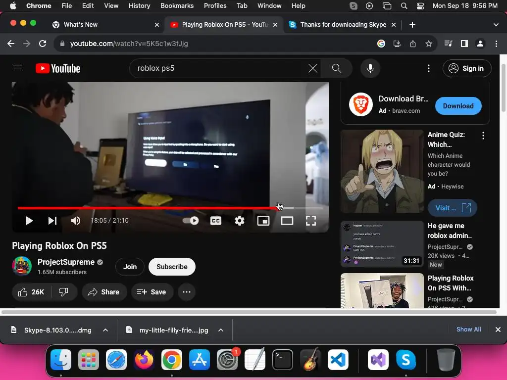Viewport: 507px width, 380px height.
Task: Open more actions ellipsis under video
Action: pos(187,292)
